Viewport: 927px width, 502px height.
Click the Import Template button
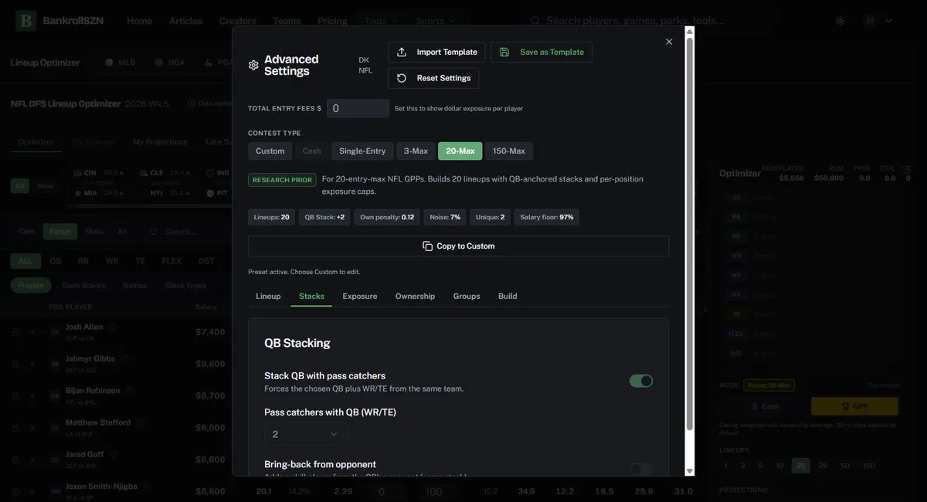click(x=436, y=52)
